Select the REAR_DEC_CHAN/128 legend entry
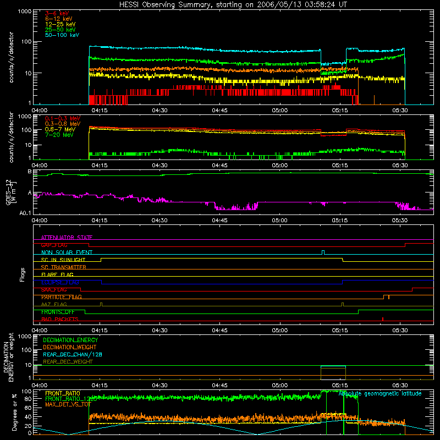440x440 pixels. coord(73,355)
